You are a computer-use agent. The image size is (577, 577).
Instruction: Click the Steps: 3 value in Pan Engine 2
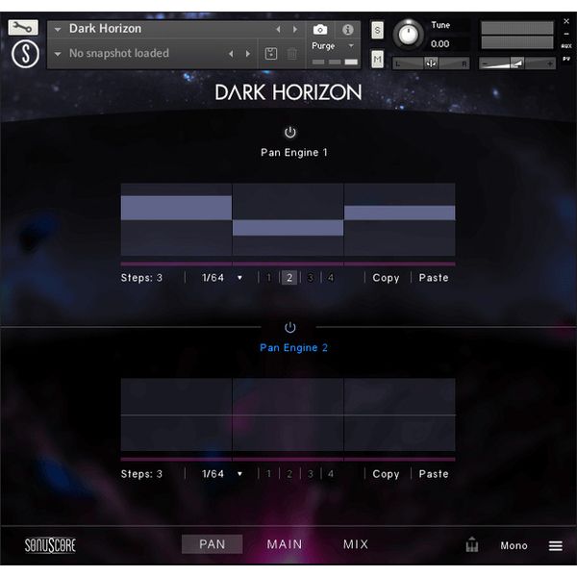[x=141, y=474]
